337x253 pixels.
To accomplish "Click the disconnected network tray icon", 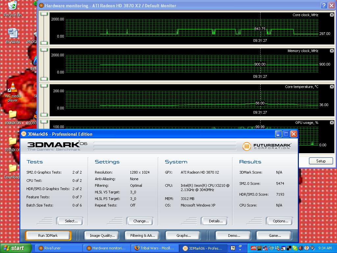I will (x=265, y=248).
